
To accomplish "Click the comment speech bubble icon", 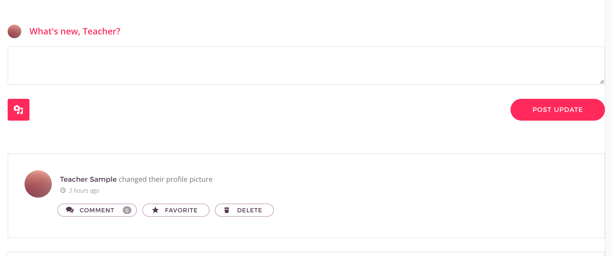I will 70,210.
